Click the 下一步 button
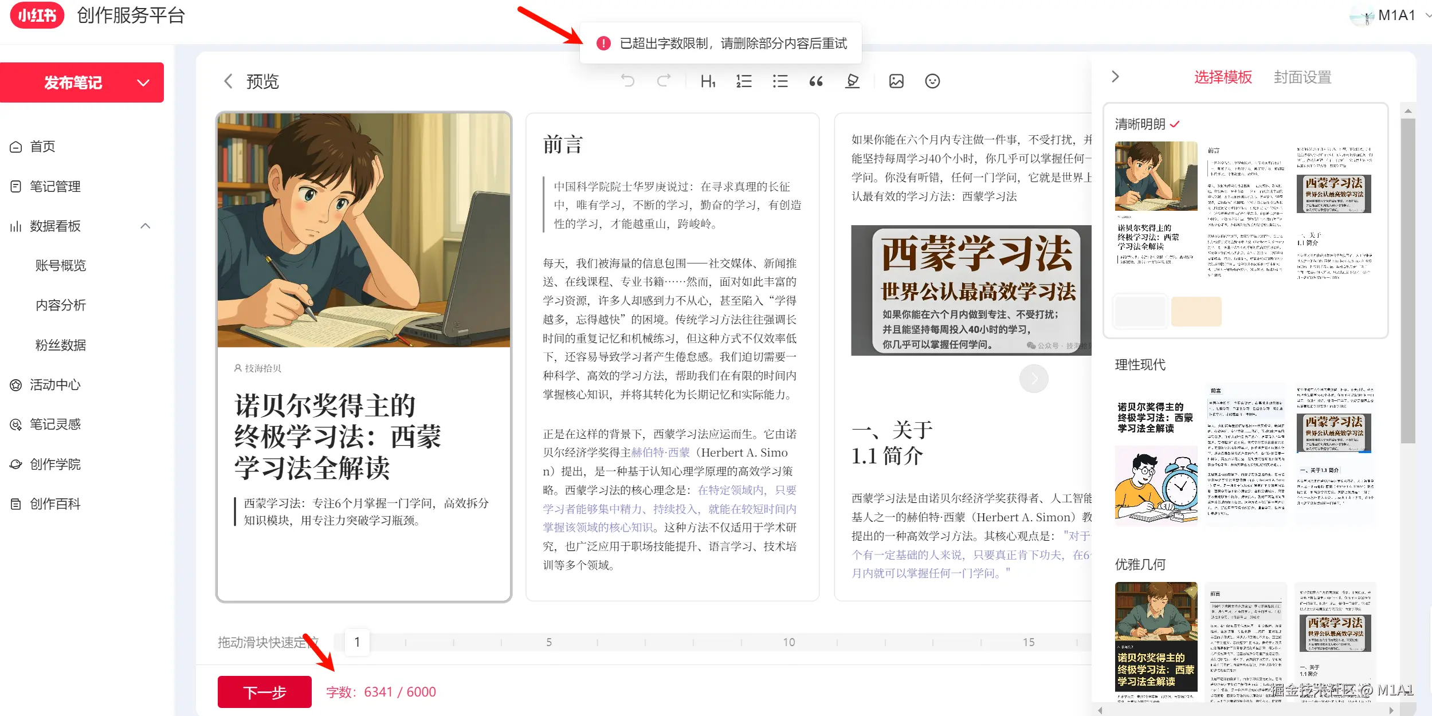Image resolution: width=1432 pixels, height=716 pixels. click(x=264, y=692)
